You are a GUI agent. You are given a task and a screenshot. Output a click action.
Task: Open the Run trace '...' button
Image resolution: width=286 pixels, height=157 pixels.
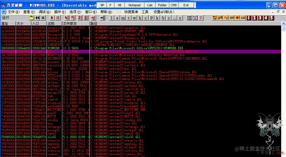175,18
